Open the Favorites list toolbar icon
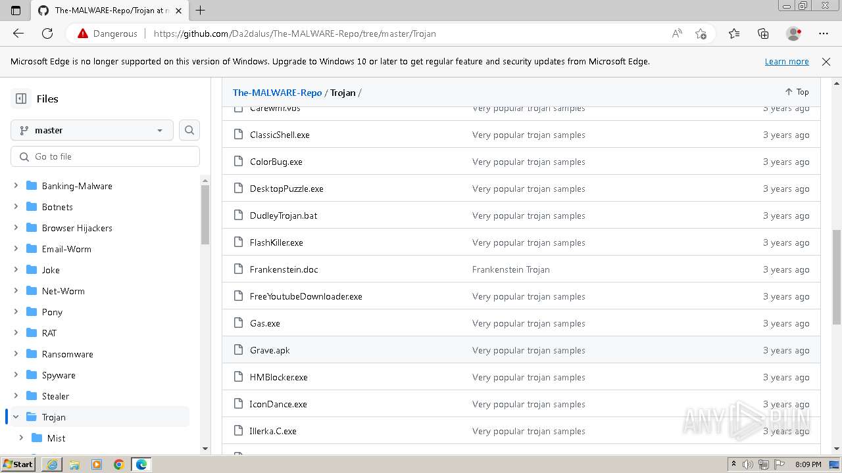The height and width of the screenshot is (473, 842). click(x=734, y=34)
